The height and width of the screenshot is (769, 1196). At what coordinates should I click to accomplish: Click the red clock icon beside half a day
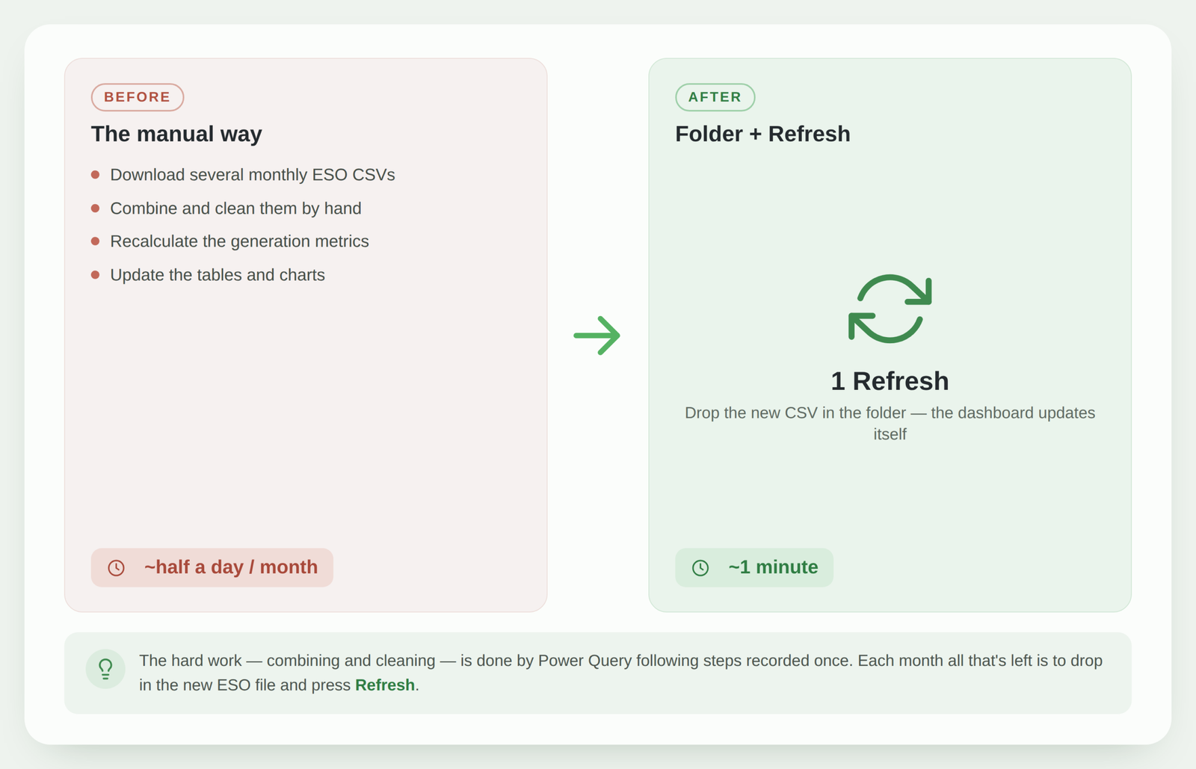point(116,568)
